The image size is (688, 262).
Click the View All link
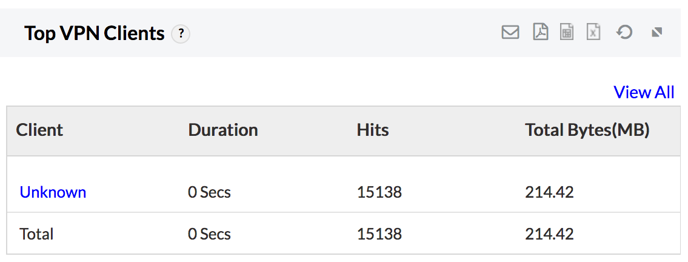tap(644, 92)
